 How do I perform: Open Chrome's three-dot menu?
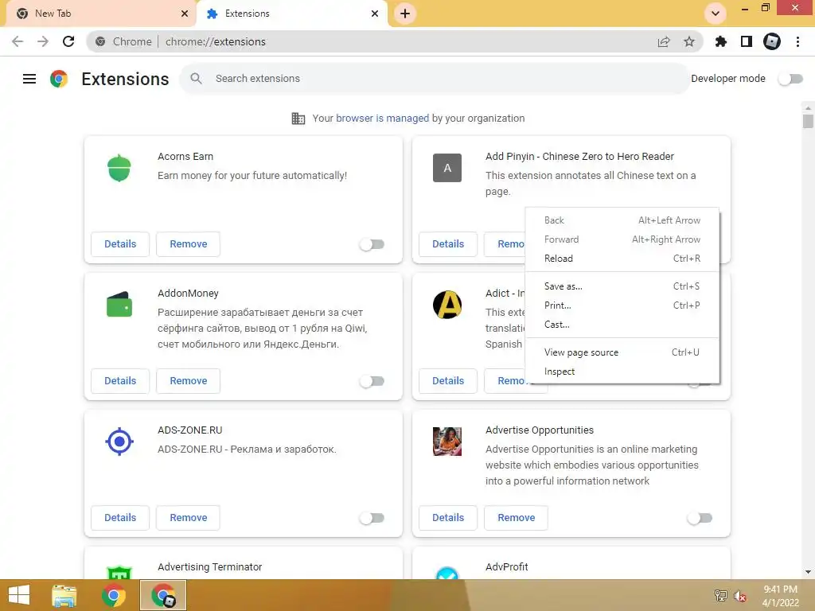[x=797, y=41]
